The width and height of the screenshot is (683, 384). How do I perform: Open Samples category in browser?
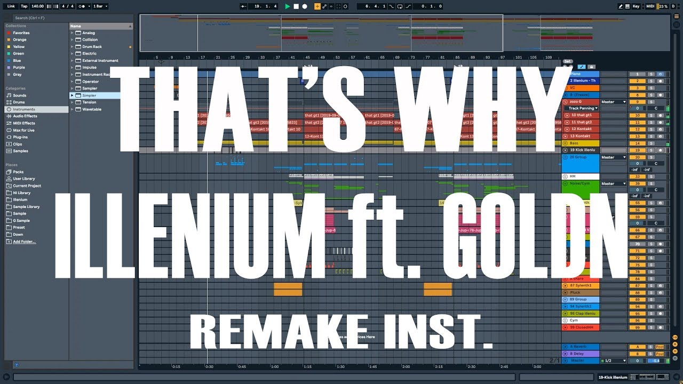(x=20, y=151)
